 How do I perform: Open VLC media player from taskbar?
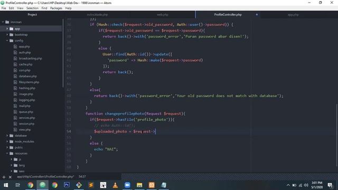tap(115, 185)
